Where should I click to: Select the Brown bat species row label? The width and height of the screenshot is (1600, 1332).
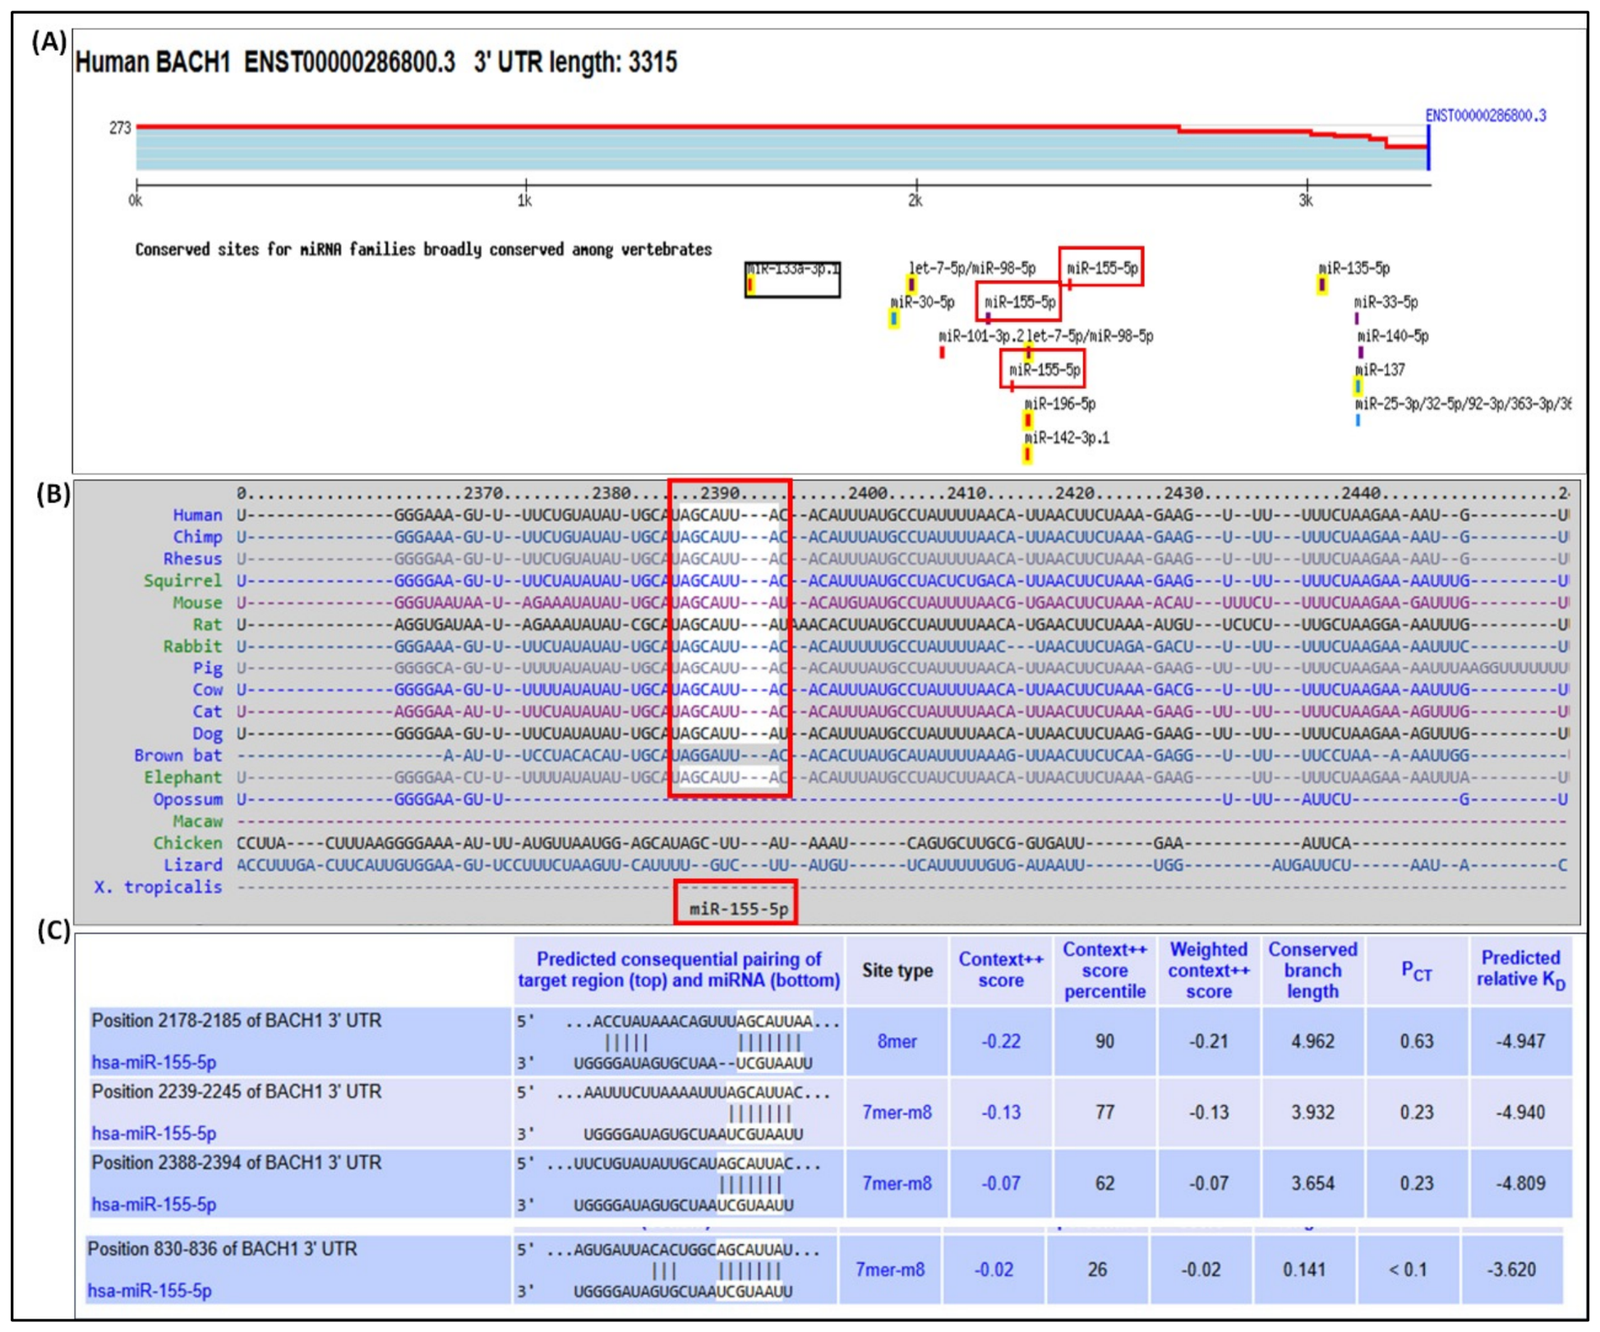point(178,755)
